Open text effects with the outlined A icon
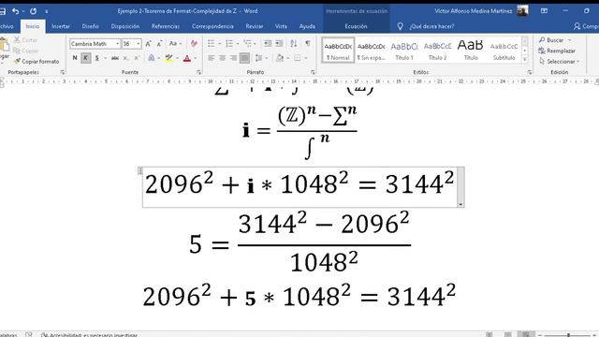This screenshot has height=337, width=599. click(x=152, y=58)
